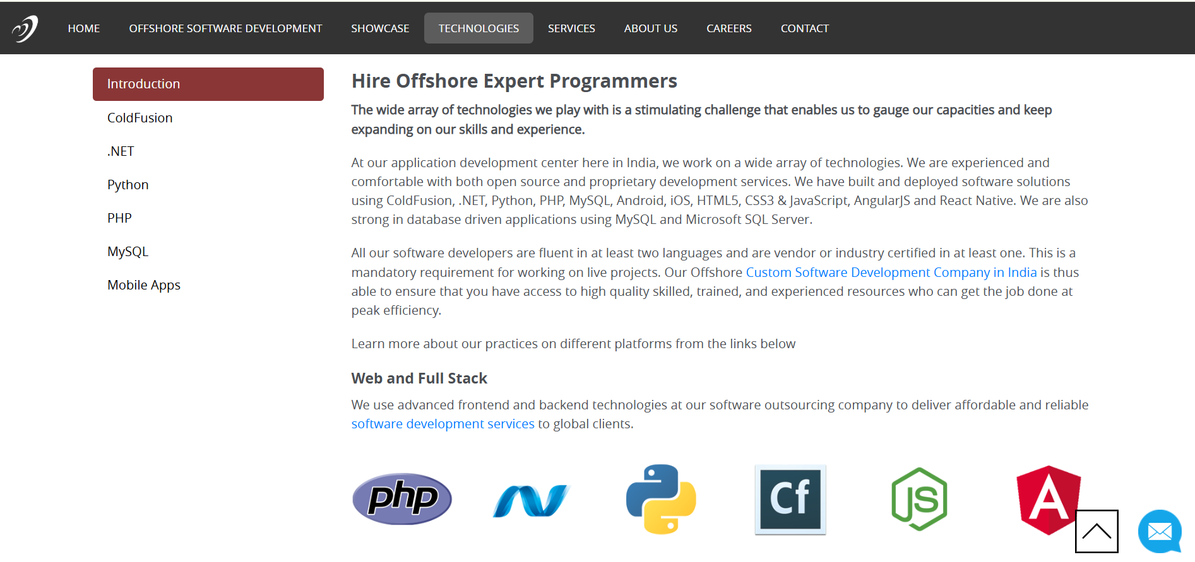Click the ColdFusion Cf logo
Screen dimensions: 1195x562
click(790, 499)
